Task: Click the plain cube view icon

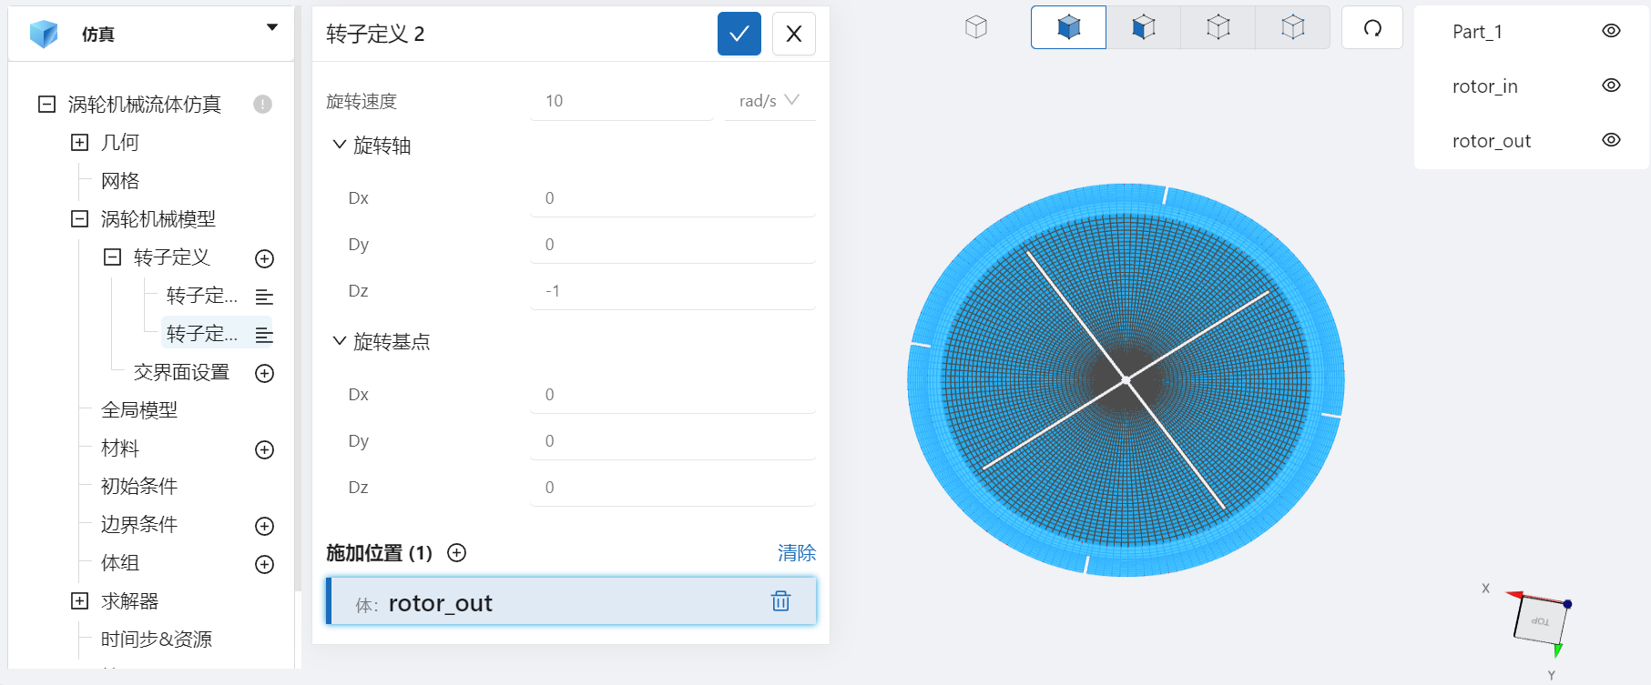Action: [x=976, y=27]
